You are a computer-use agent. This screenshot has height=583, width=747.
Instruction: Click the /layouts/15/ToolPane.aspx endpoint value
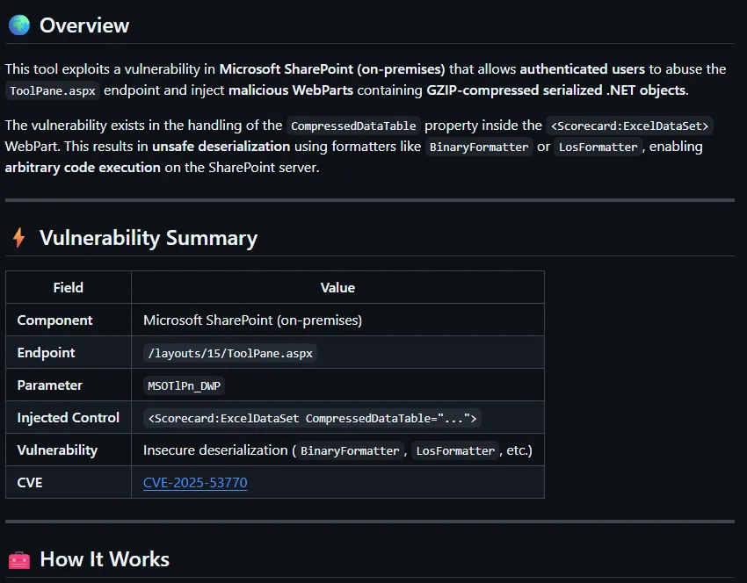click(228, 353)
